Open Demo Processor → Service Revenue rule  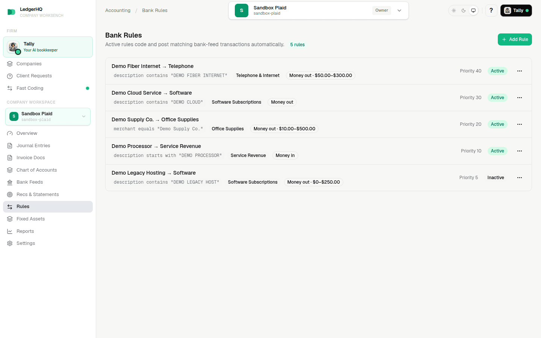coord(156,146)
